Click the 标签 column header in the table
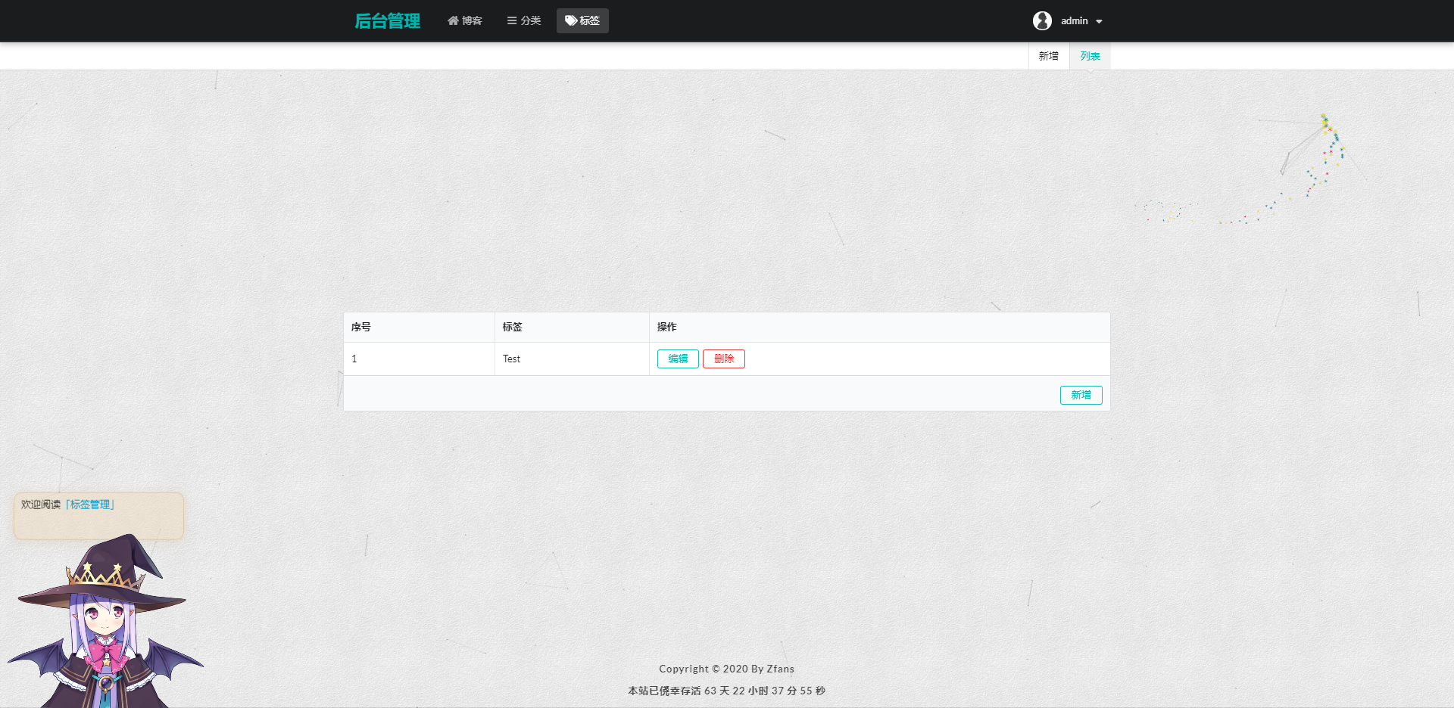Image resolution: width=1454 pixels, height=708 pixels. tap(513, 328)
